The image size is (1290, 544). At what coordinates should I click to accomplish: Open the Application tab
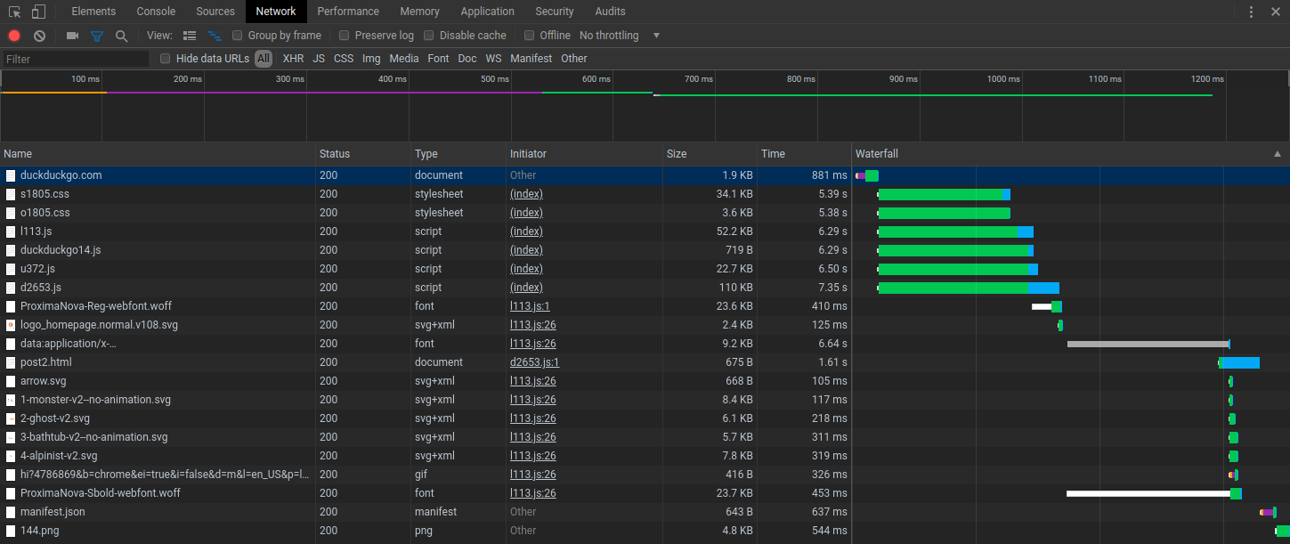(488, 12)
